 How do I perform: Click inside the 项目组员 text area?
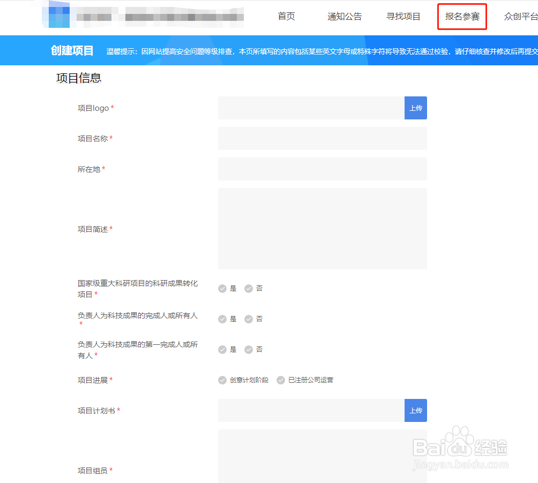pyautogui.click(x=322, y=456)
